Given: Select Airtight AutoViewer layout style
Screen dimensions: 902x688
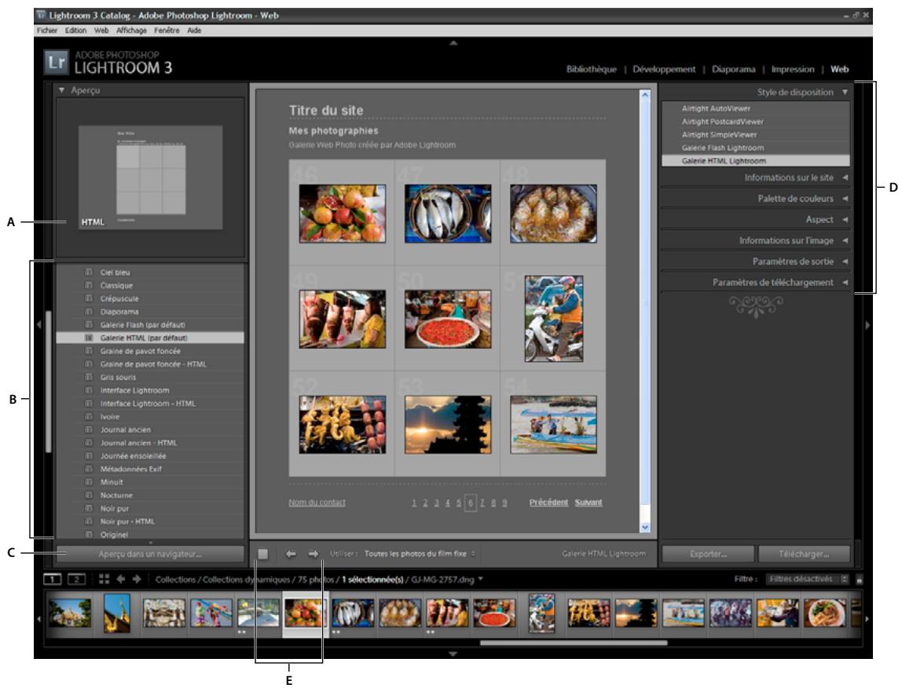Looking at the screenshot, I should click(755, 108).
